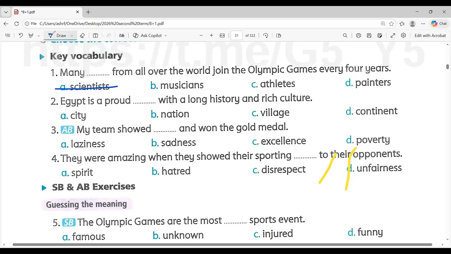Click answer option 'b. nation'
451x254 pixels.
coord(170,114)
